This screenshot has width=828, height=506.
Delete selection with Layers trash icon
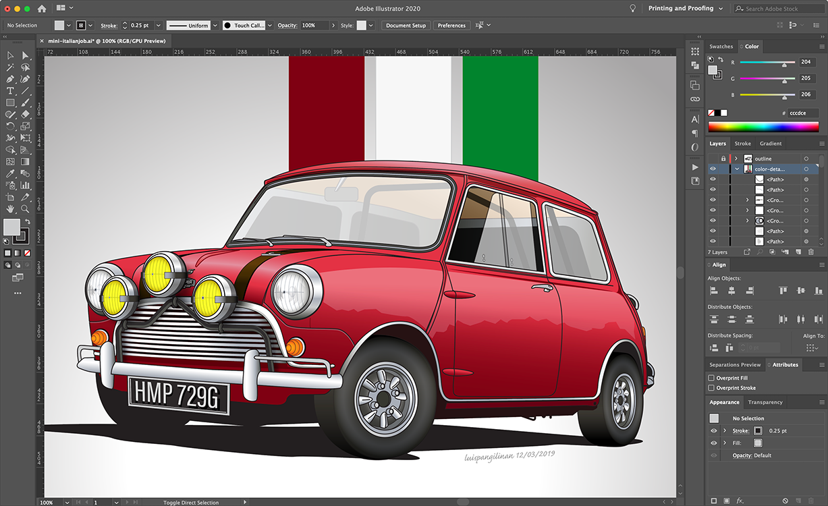tap(810, 252)
